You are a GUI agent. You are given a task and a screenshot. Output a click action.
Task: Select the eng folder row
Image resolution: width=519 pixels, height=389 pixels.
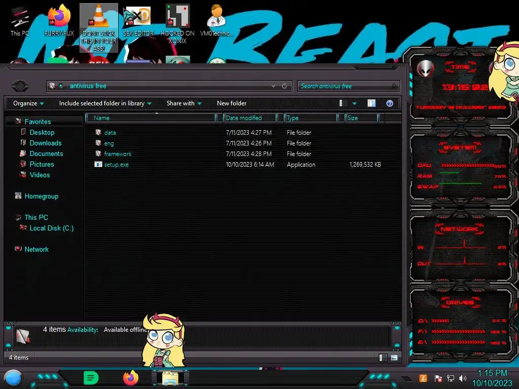(x=238, y=143)
